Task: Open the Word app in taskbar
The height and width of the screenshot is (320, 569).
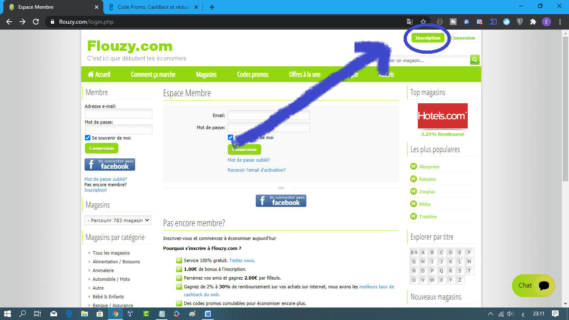Action: point(208,314)
